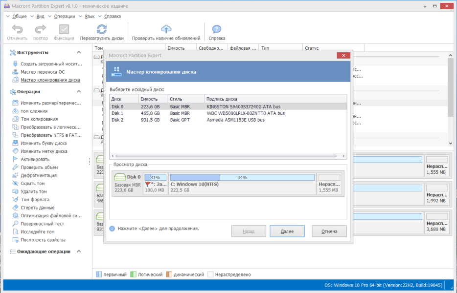Click the Далее button
This screenshot has width=457, height=293.
(287, 231)
